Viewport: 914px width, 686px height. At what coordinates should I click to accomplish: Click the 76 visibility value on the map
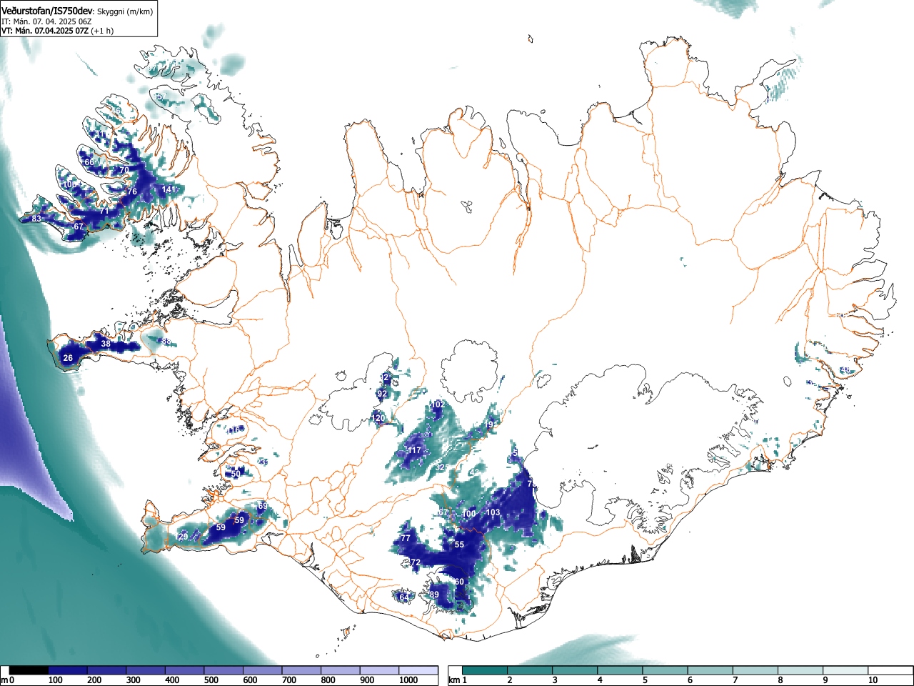[x=132, y=192]
